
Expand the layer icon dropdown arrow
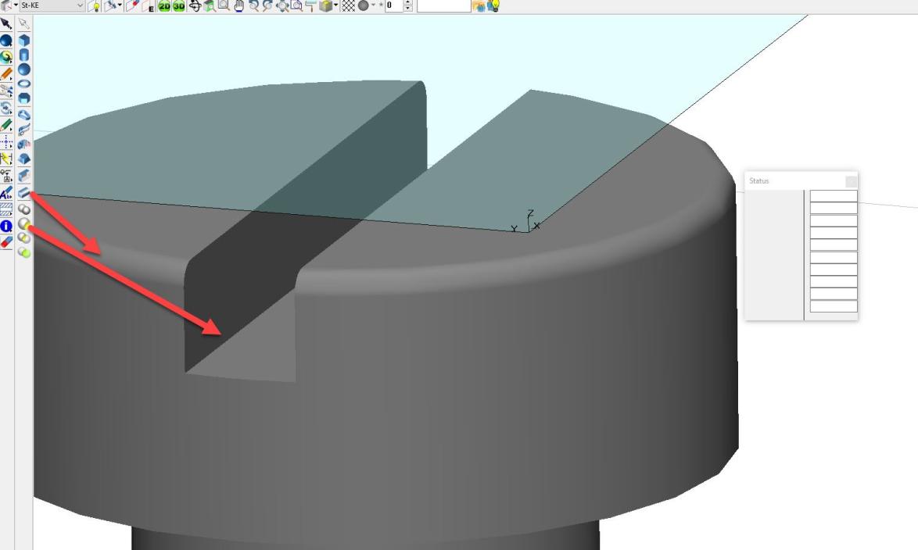click(16, 5)
